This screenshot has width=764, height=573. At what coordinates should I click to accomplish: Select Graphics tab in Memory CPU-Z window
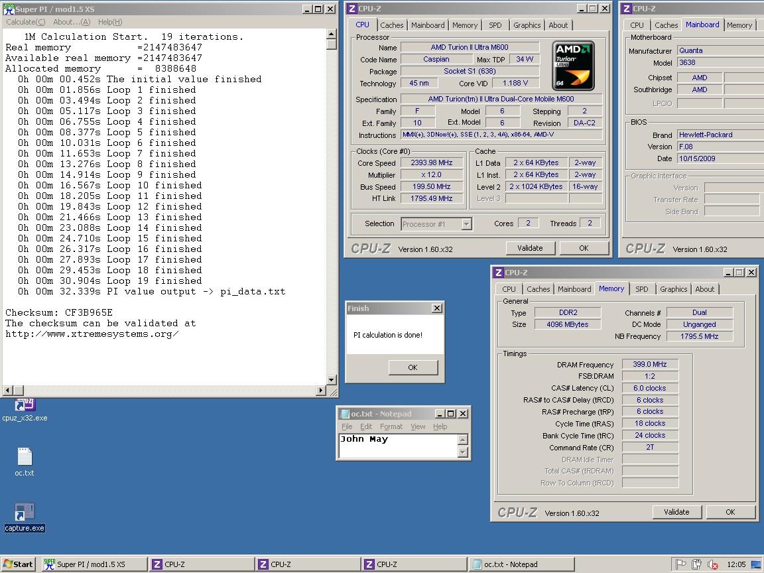(673, 289)
